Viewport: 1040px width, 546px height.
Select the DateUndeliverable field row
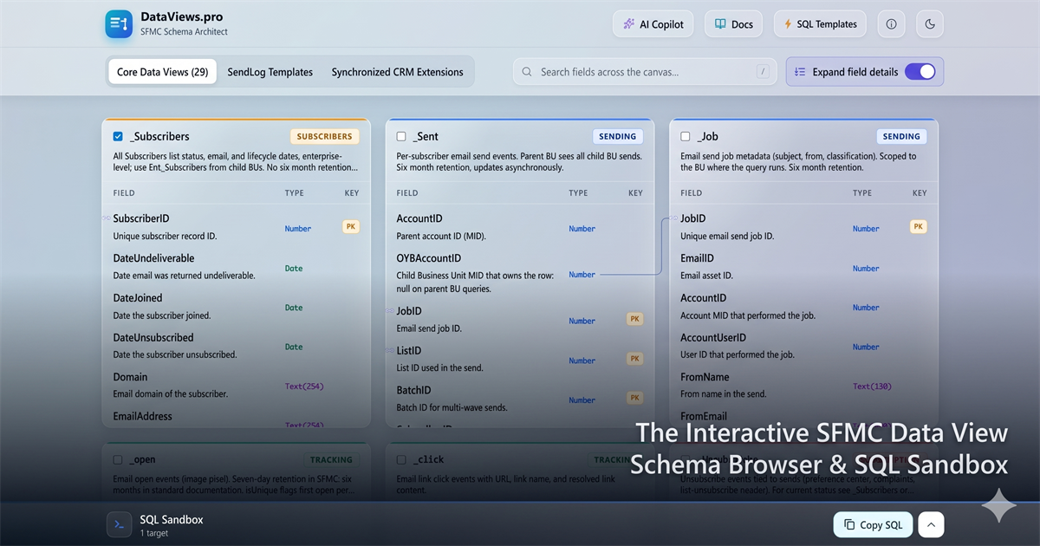[x=236, y=266]
